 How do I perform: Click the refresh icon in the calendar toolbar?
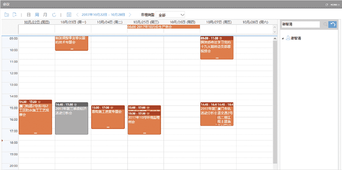coord(54,15)
